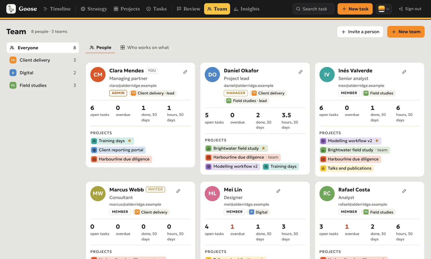The width and height of the screenshot is (431, 259).
Task: Open the Review section
Action: pos(189,9)
